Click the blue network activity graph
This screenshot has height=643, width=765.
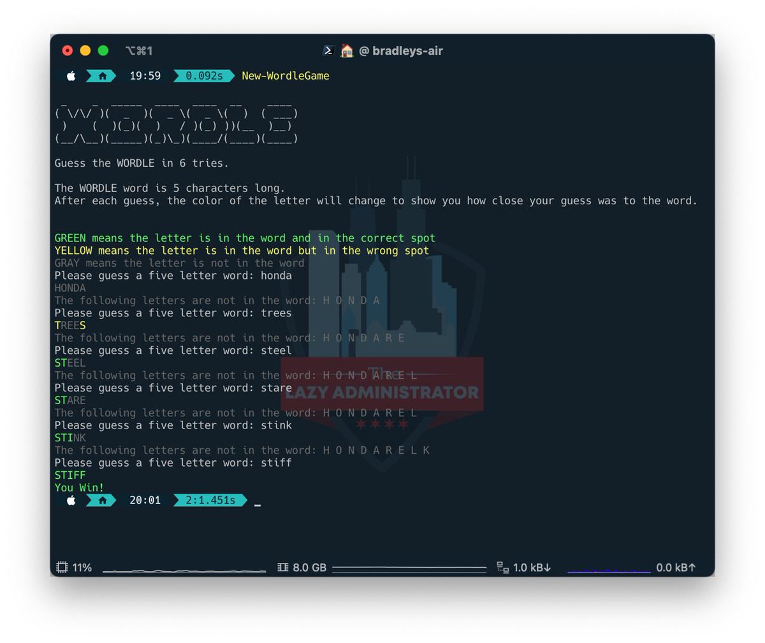pos(609,570)
